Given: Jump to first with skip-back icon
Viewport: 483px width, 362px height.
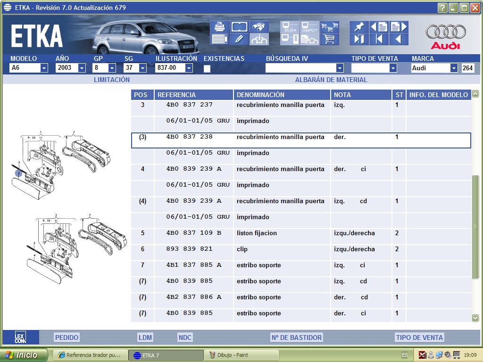Looking at the screenshot, I should tap(379, 40).
